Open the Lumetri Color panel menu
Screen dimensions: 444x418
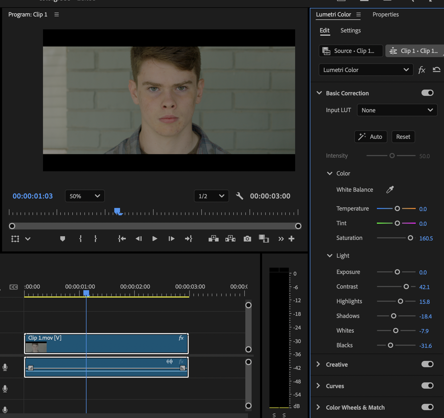coord(358,14)
